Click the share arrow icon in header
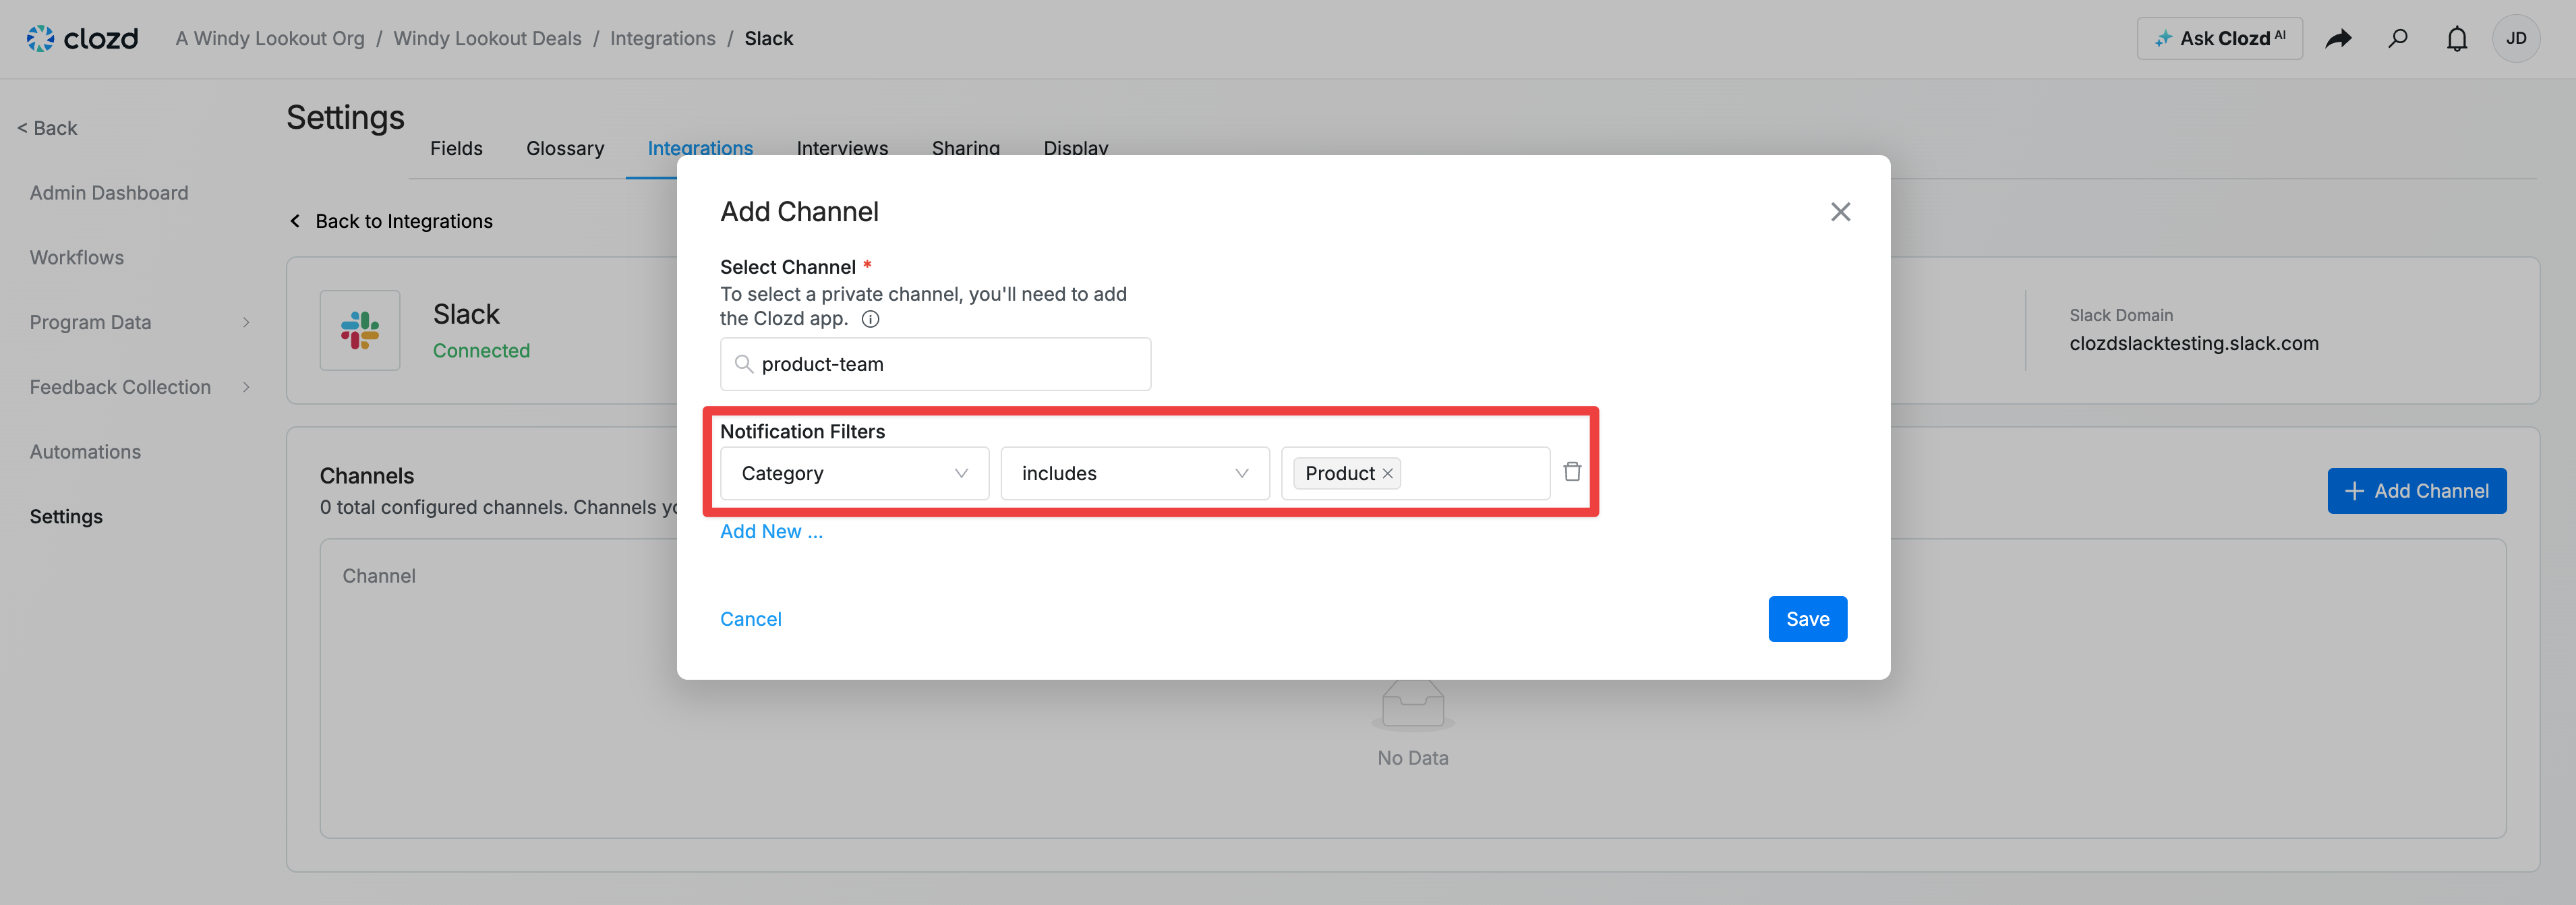The image size is (2576, 905). 2338,39
